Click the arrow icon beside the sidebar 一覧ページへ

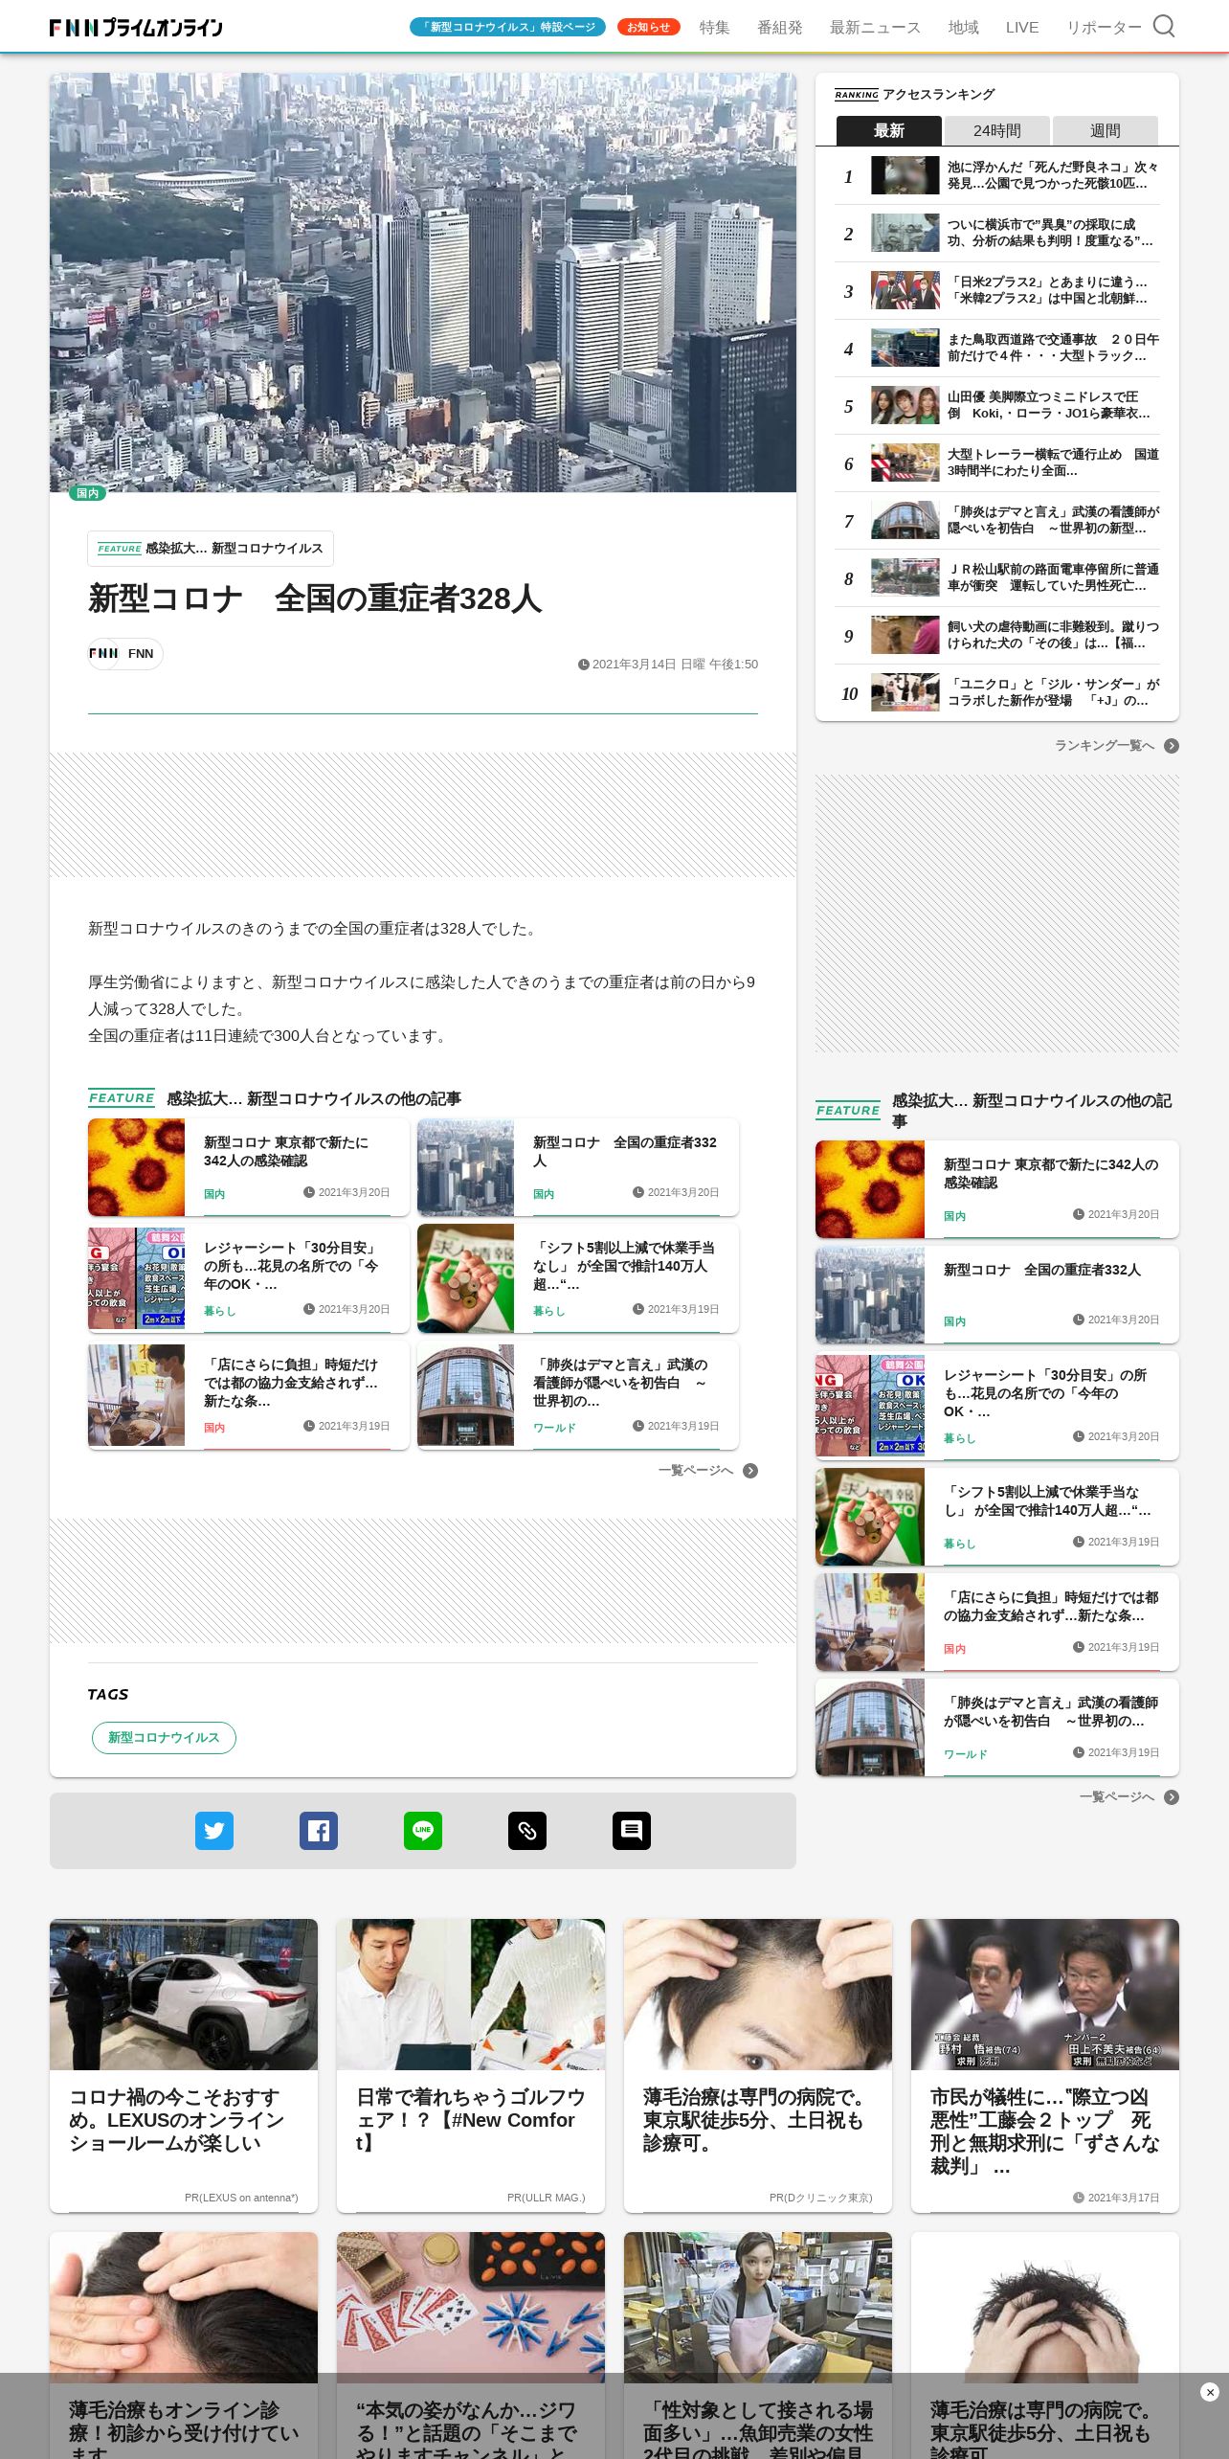(x=1172, y=1797)
